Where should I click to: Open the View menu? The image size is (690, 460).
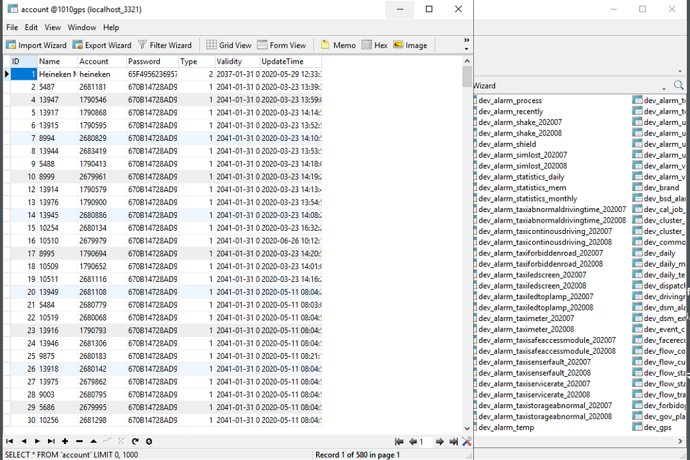[x=53, y=27]
